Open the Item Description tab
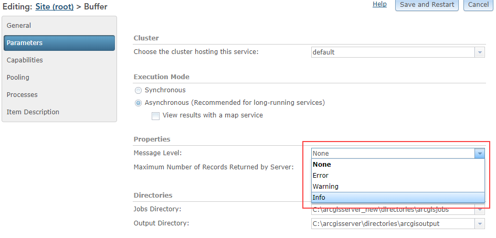The height and width of the screenshot is (238, 496). pos(33,112)
